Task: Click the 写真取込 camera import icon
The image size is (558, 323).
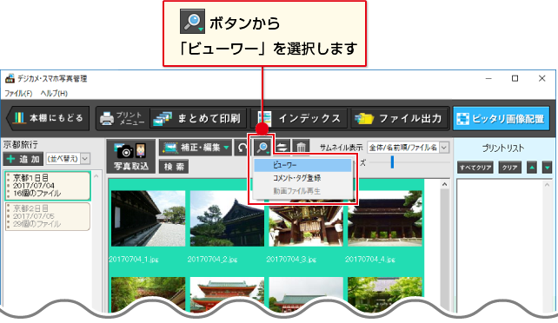Action: coord(131,156)
